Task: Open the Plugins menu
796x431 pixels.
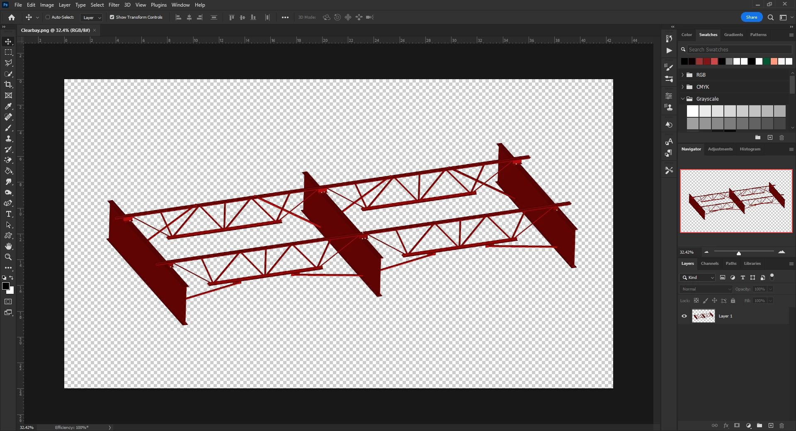Action: [159, 5]
